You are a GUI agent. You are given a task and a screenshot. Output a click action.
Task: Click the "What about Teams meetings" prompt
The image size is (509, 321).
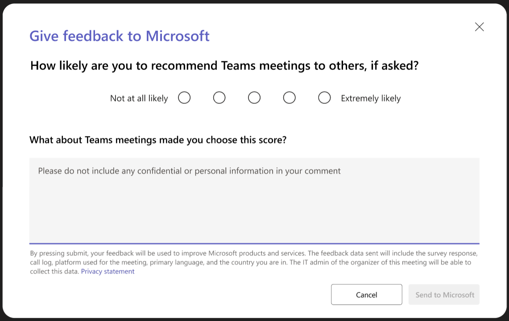158,140
